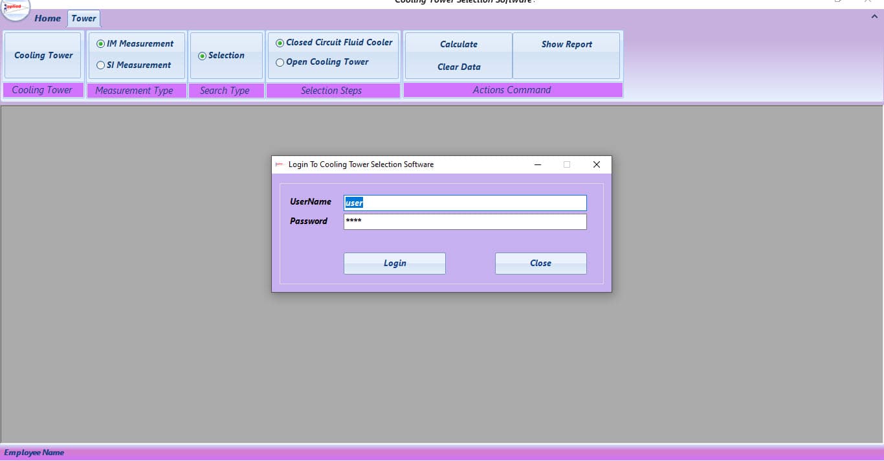Switch to the Tower tab
884x461 pixels.
[84, 18]
